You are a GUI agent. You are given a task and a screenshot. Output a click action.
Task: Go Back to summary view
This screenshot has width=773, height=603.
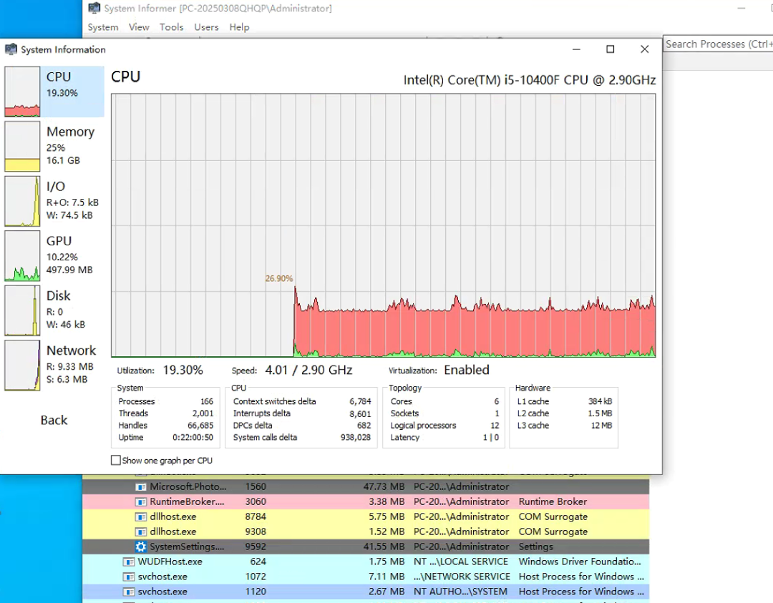(x=54, y=420)
